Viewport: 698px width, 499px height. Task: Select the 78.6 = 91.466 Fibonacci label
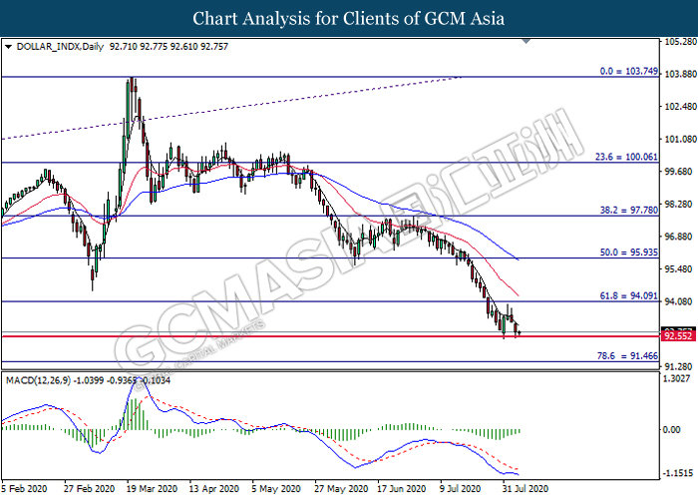pyautogui.click(x=627, y=355)
